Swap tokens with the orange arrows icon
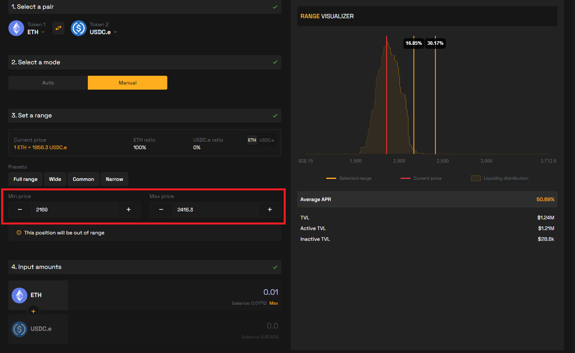The image size is (575, 353). coord(58,28)
